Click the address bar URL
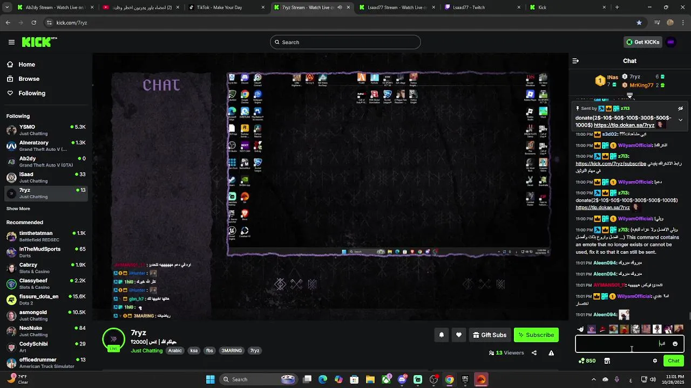 coord(72,23)
